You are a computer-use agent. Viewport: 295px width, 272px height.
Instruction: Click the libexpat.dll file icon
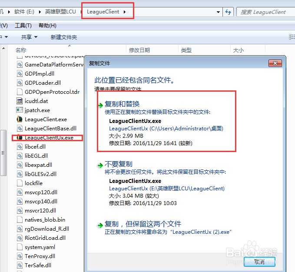(x=20, y=165)
